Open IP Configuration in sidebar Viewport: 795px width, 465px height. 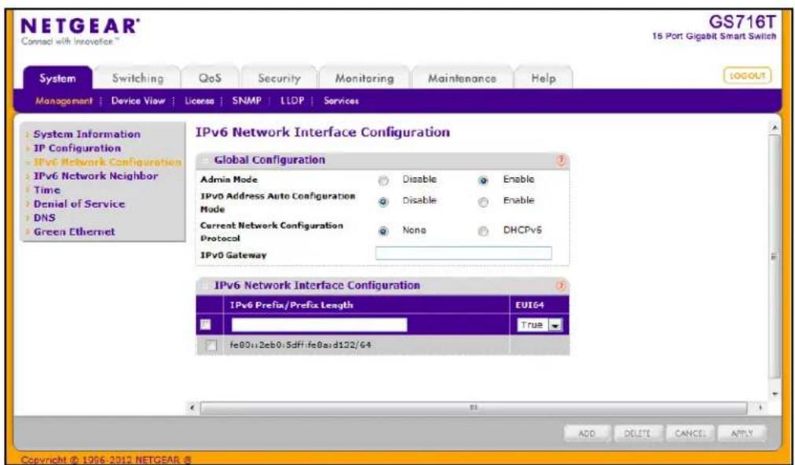[x=77, y=148]
